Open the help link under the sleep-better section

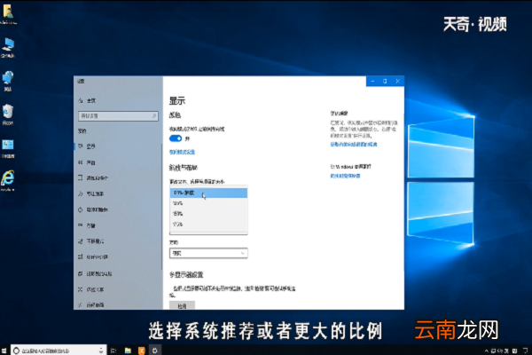(x=354, y=145)
